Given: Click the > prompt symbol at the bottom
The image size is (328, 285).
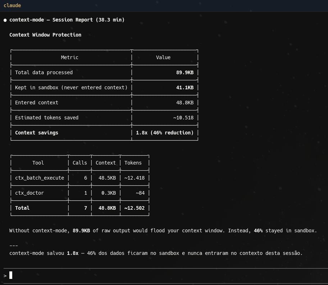Looking at the screenshot, I should click(x=5, y=275).
